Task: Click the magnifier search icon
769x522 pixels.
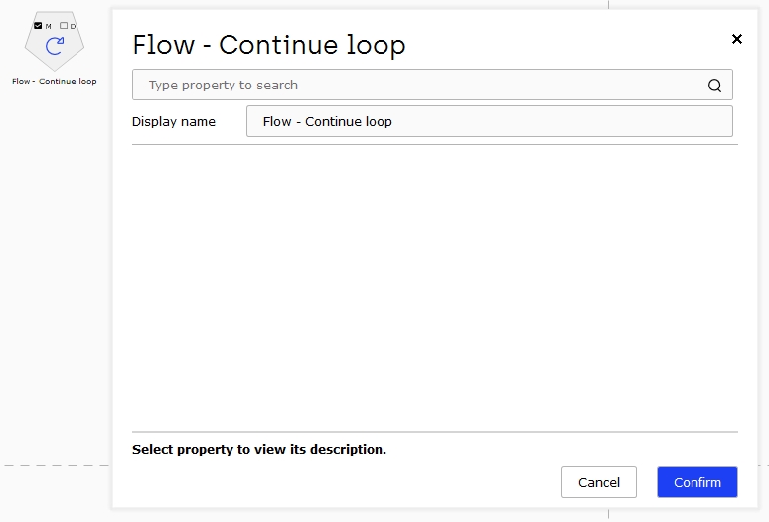Action: pyautogui.click(x=714, y=86)
